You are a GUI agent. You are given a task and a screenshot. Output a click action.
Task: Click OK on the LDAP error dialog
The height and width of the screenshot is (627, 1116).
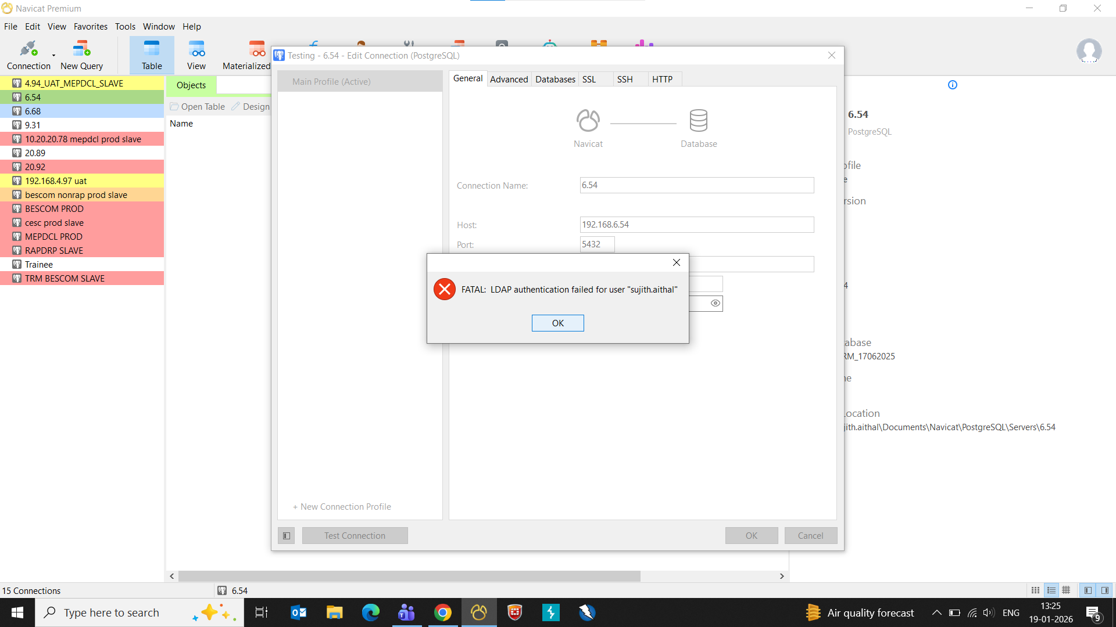pos(557,323)
